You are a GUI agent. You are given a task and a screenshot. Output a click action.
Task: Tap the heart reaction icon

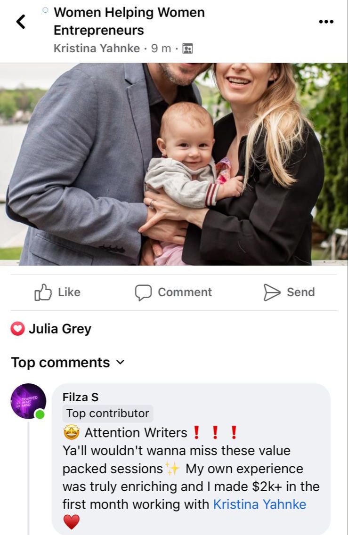click(x=17, y=329)
